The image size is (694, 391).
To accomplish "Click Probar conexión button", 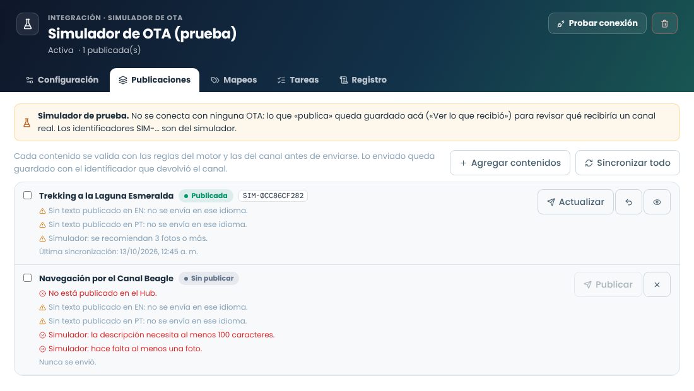I will [x=597, y=23].
